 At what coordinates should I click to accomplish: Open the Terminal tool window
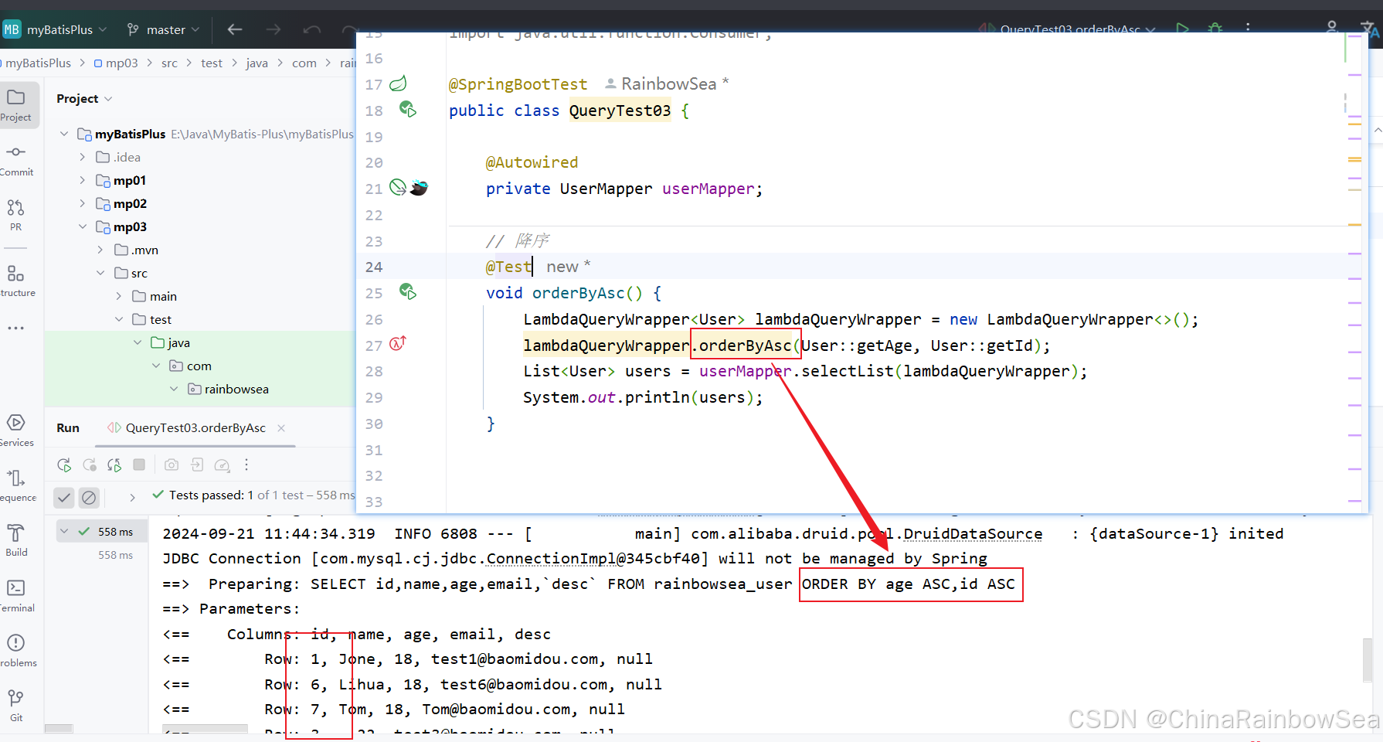point(15,596)
